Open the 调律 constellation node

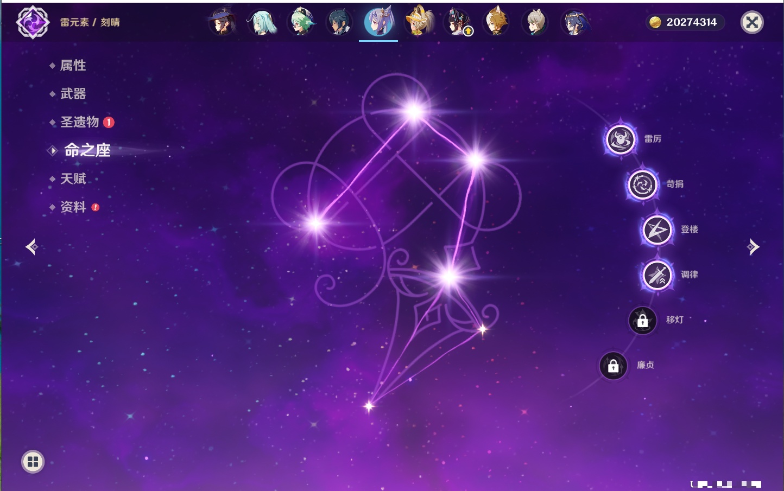pos(657,275)
